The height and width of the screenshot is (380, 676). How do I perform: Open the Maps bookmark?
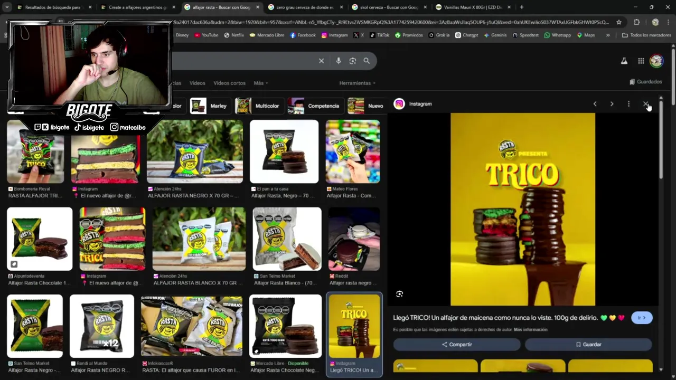(x=586, y=35)
